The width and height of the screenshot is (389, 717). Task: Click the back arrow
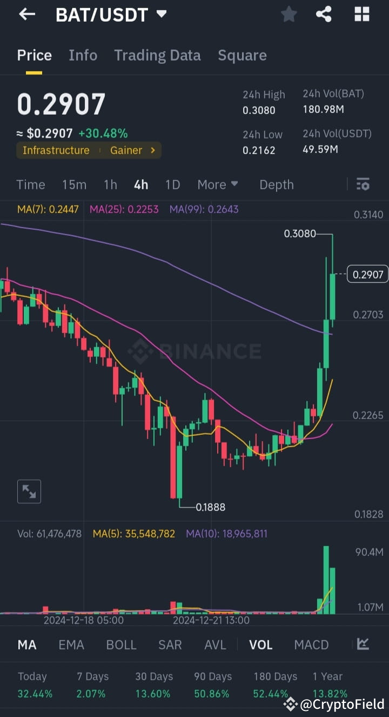click(26, 14)
